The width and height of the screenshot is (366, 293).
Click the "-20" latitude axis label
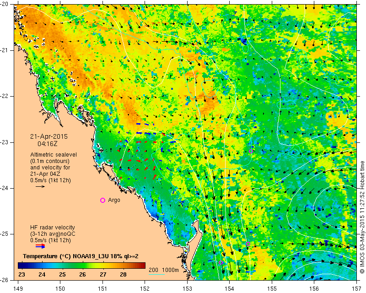(x=5, y=4)
